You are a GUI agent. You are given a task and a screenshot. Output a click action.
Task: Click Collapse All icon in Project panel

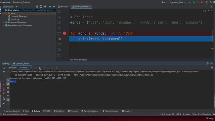click(45, 7)
